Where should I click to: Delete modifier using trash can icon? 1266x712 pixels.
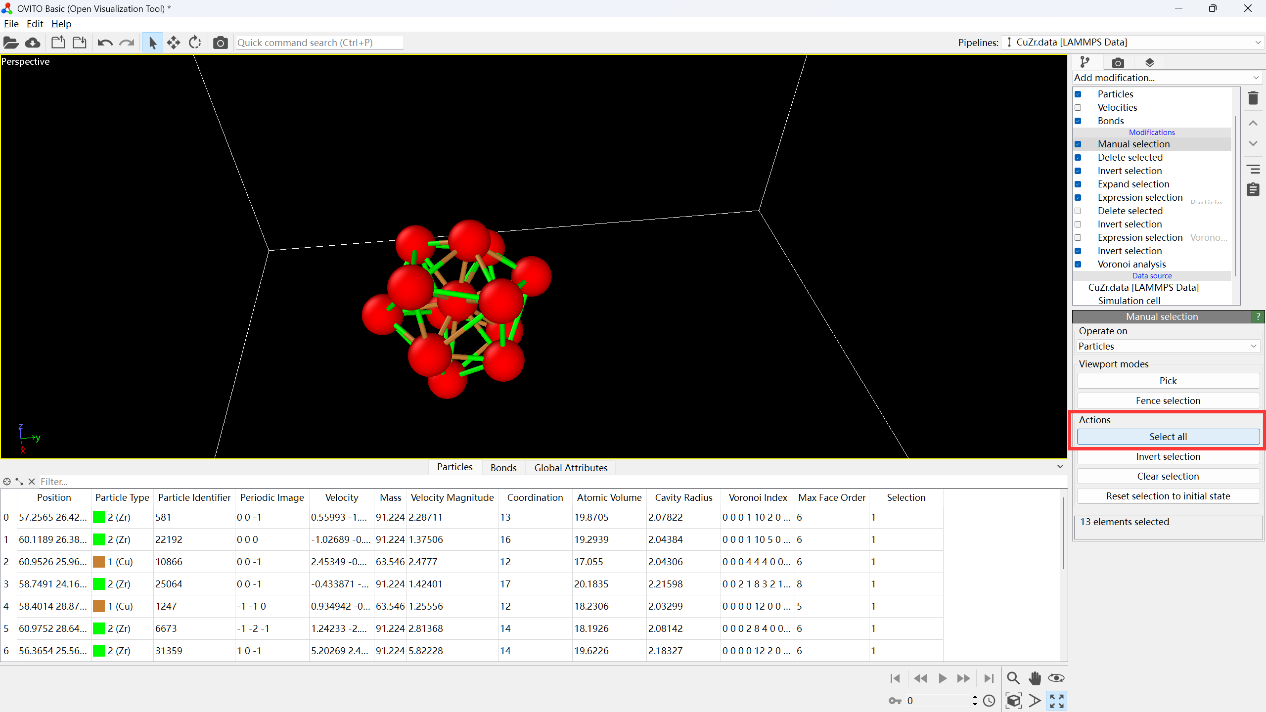(x=1253, y=98)
